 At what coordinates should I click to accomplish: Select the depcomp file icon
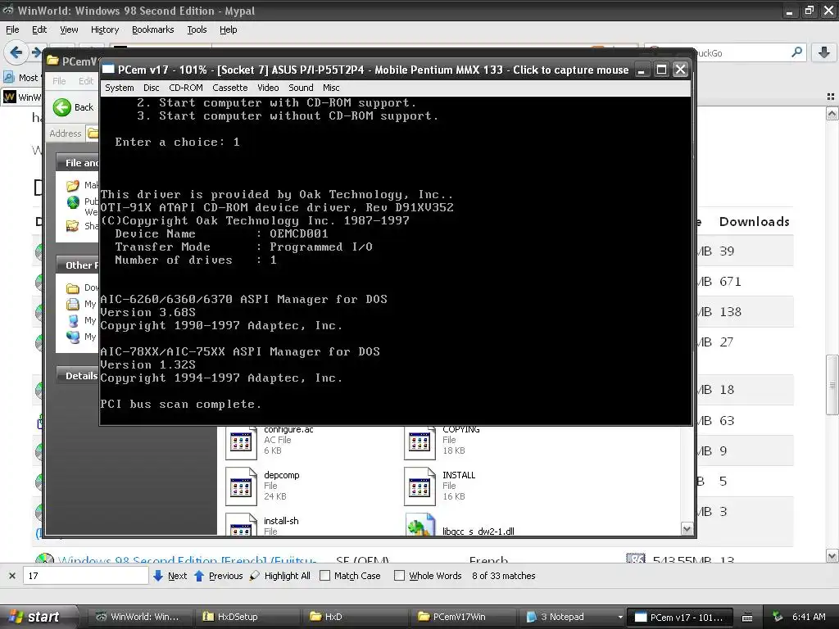point(241,486)
